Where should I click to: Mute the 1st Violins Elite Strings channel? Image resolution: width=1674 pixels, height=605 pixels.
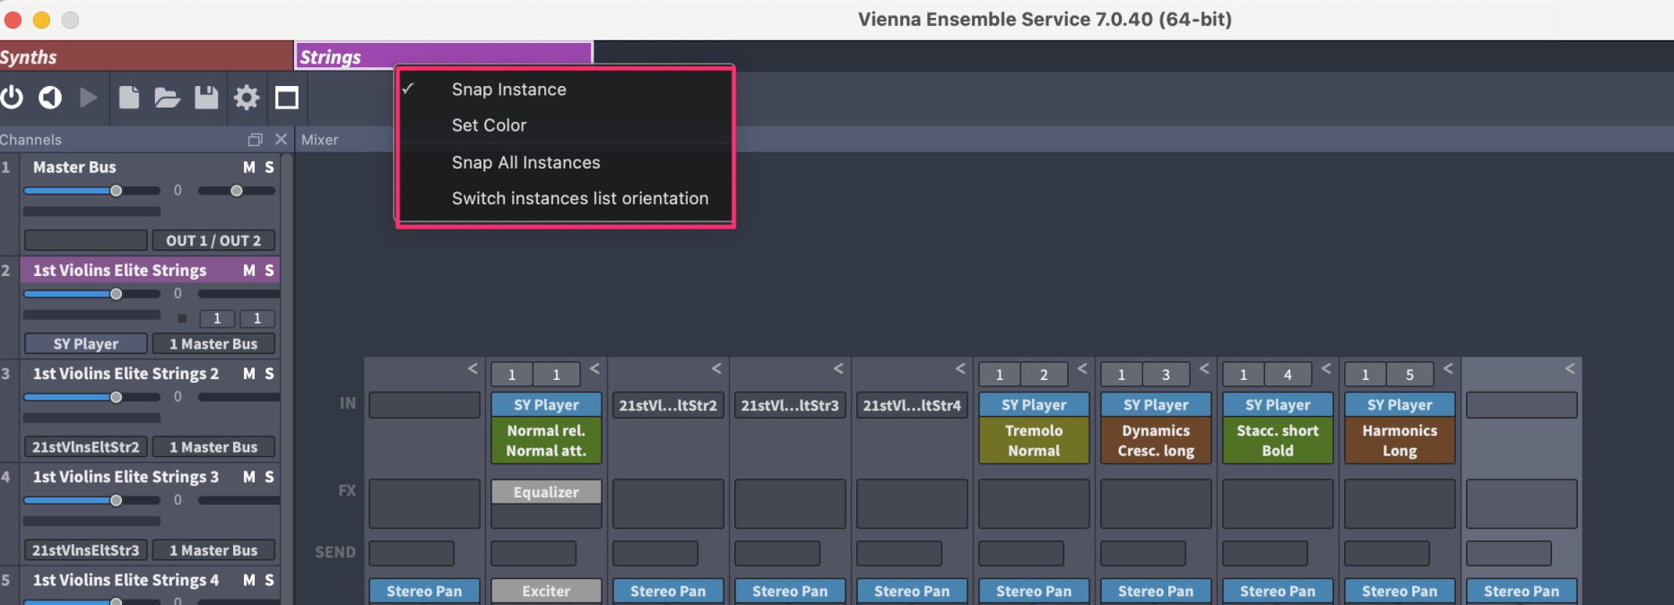[249, 271]
